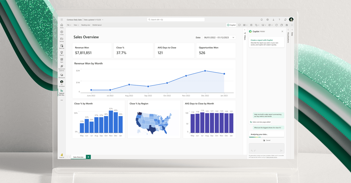
Task: Open the comments icon beside Copilot
Action: pos(239,25)
